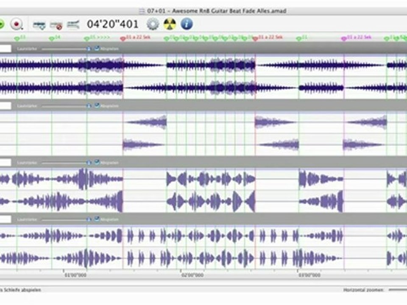This screenshot has height=305, width=407.
Task: Click the 02'00"000 ruler label
Action: [192, 274]
